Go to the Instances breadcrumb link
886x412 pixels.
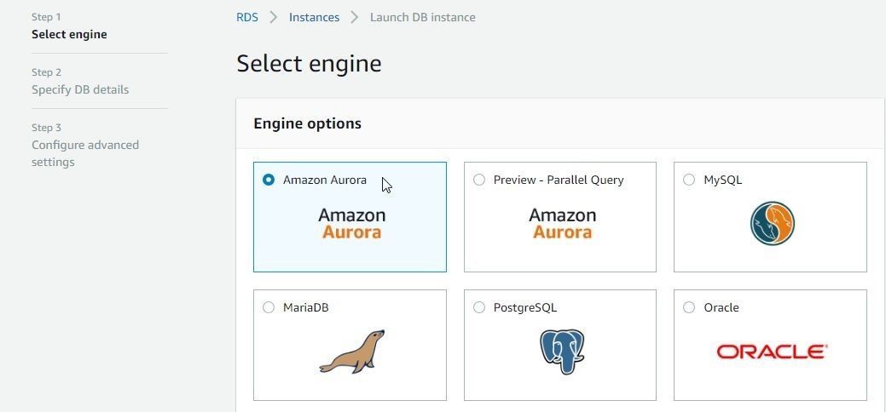(314, 18)
